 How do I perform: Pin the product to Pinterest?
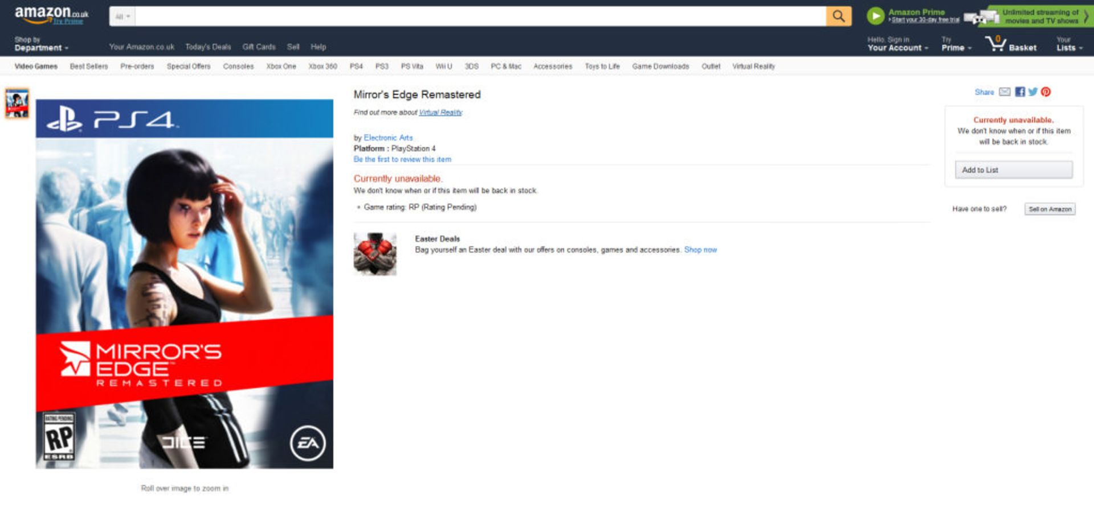[x=1046, y=92]
